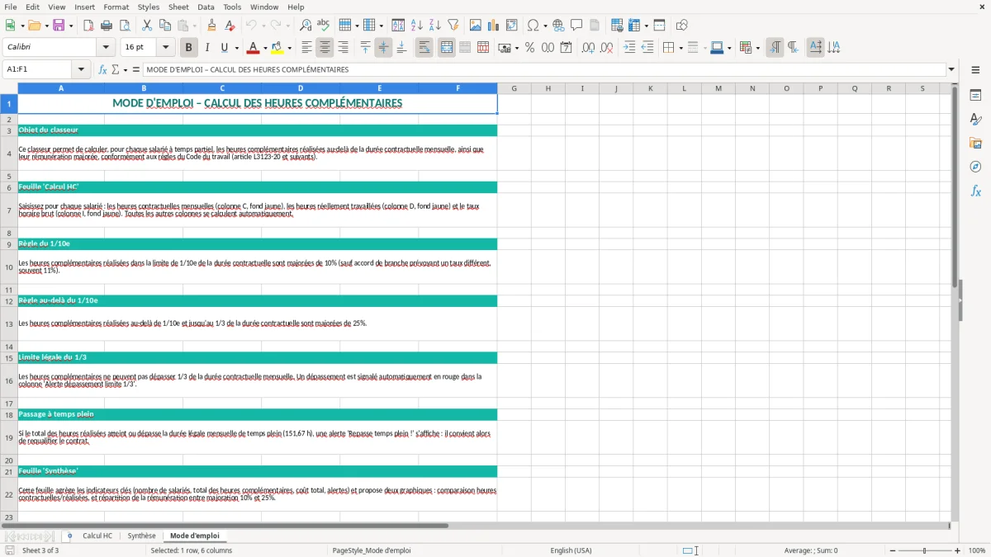Switch to the Synthèse sheet tab
991x557 pixels.
pyautogui.click(x=141, y=536)
